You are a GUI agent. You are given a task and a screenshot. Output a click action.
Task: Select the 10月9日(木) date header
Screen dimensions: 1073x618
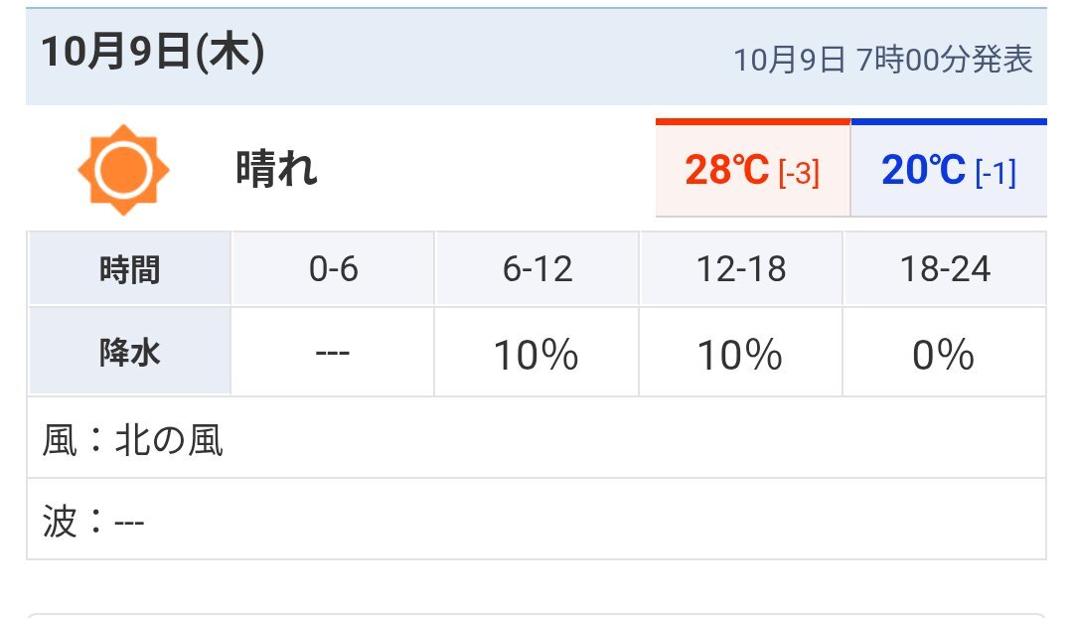click(x=152, y=54)
